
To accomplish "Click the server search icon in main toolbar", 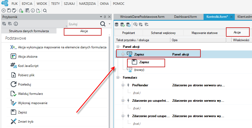I will [27, 11].
